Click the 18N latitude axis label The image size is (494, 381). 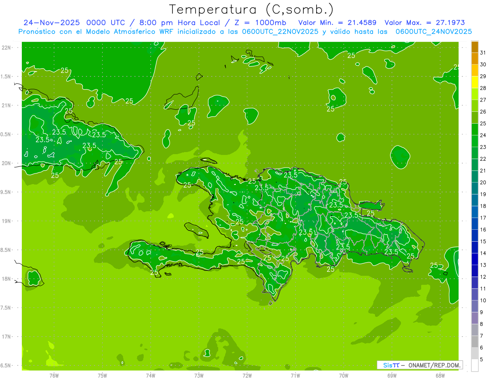(x=6, y=279)
